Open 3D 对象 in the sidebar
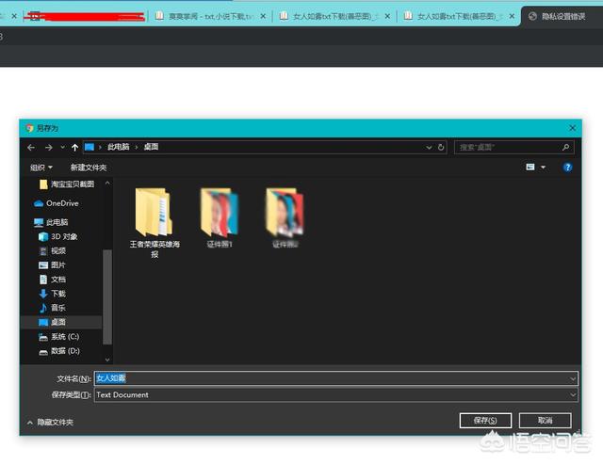Viewport: 603px width, 464px height. point(58,236)
